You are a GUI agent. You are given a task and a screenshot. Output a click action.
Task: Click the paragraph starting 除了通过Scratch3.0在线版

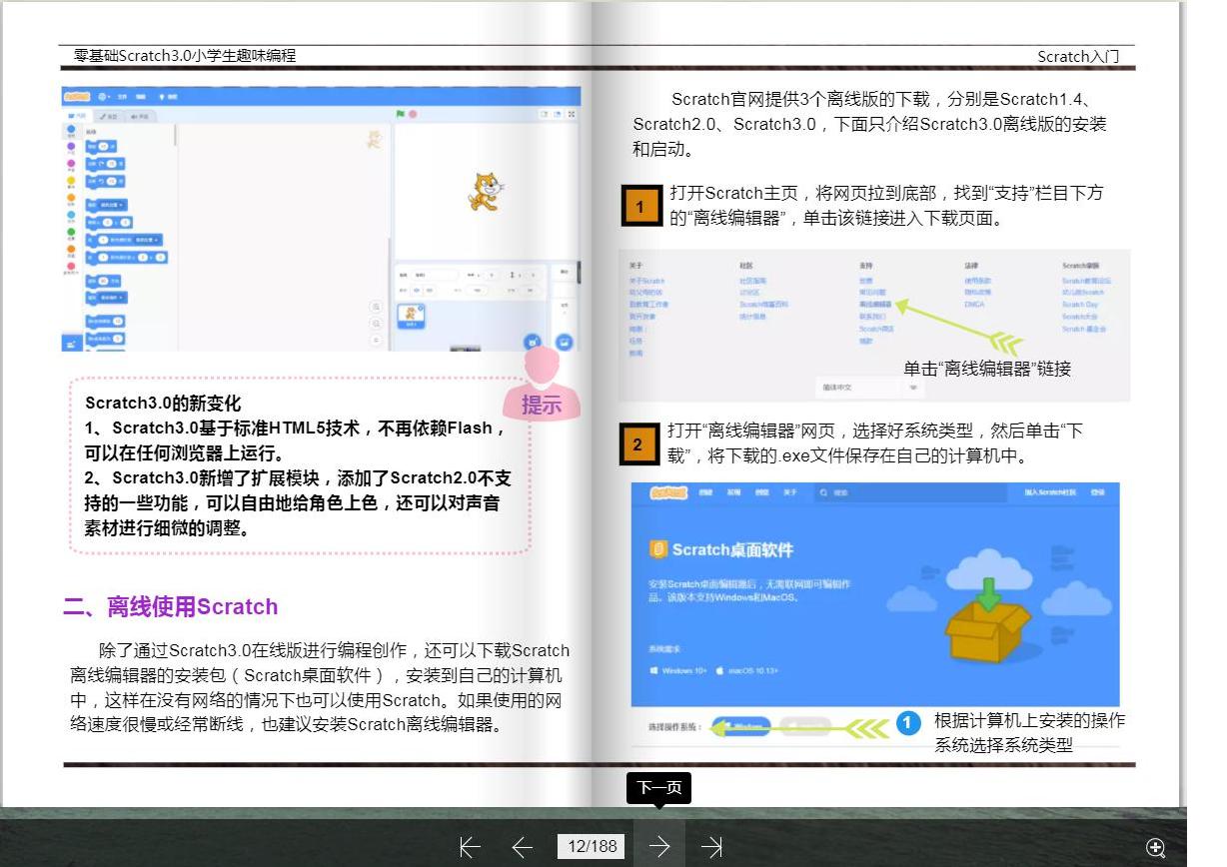320,687
